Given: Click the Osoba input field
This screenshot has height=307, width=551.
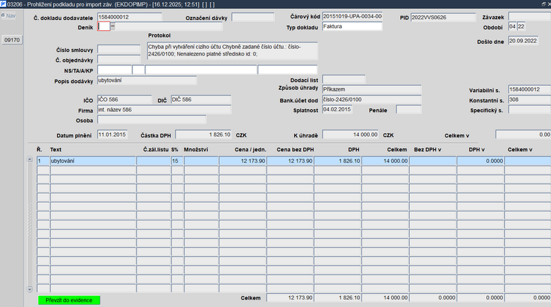Looking at the screenshot, I should coord(152,120).
